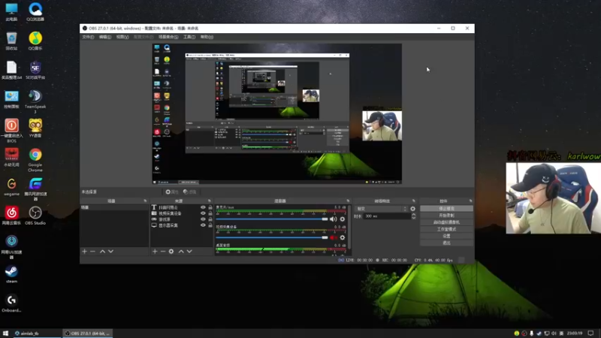Image resolution: width=601 pixels, height=338 pixels.
Task: Pop out the Controls dock panel
Action: point(471,201)
